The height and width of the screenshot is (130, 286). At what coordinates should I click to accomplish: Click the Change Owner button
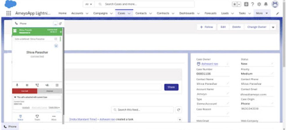[257, 27]
